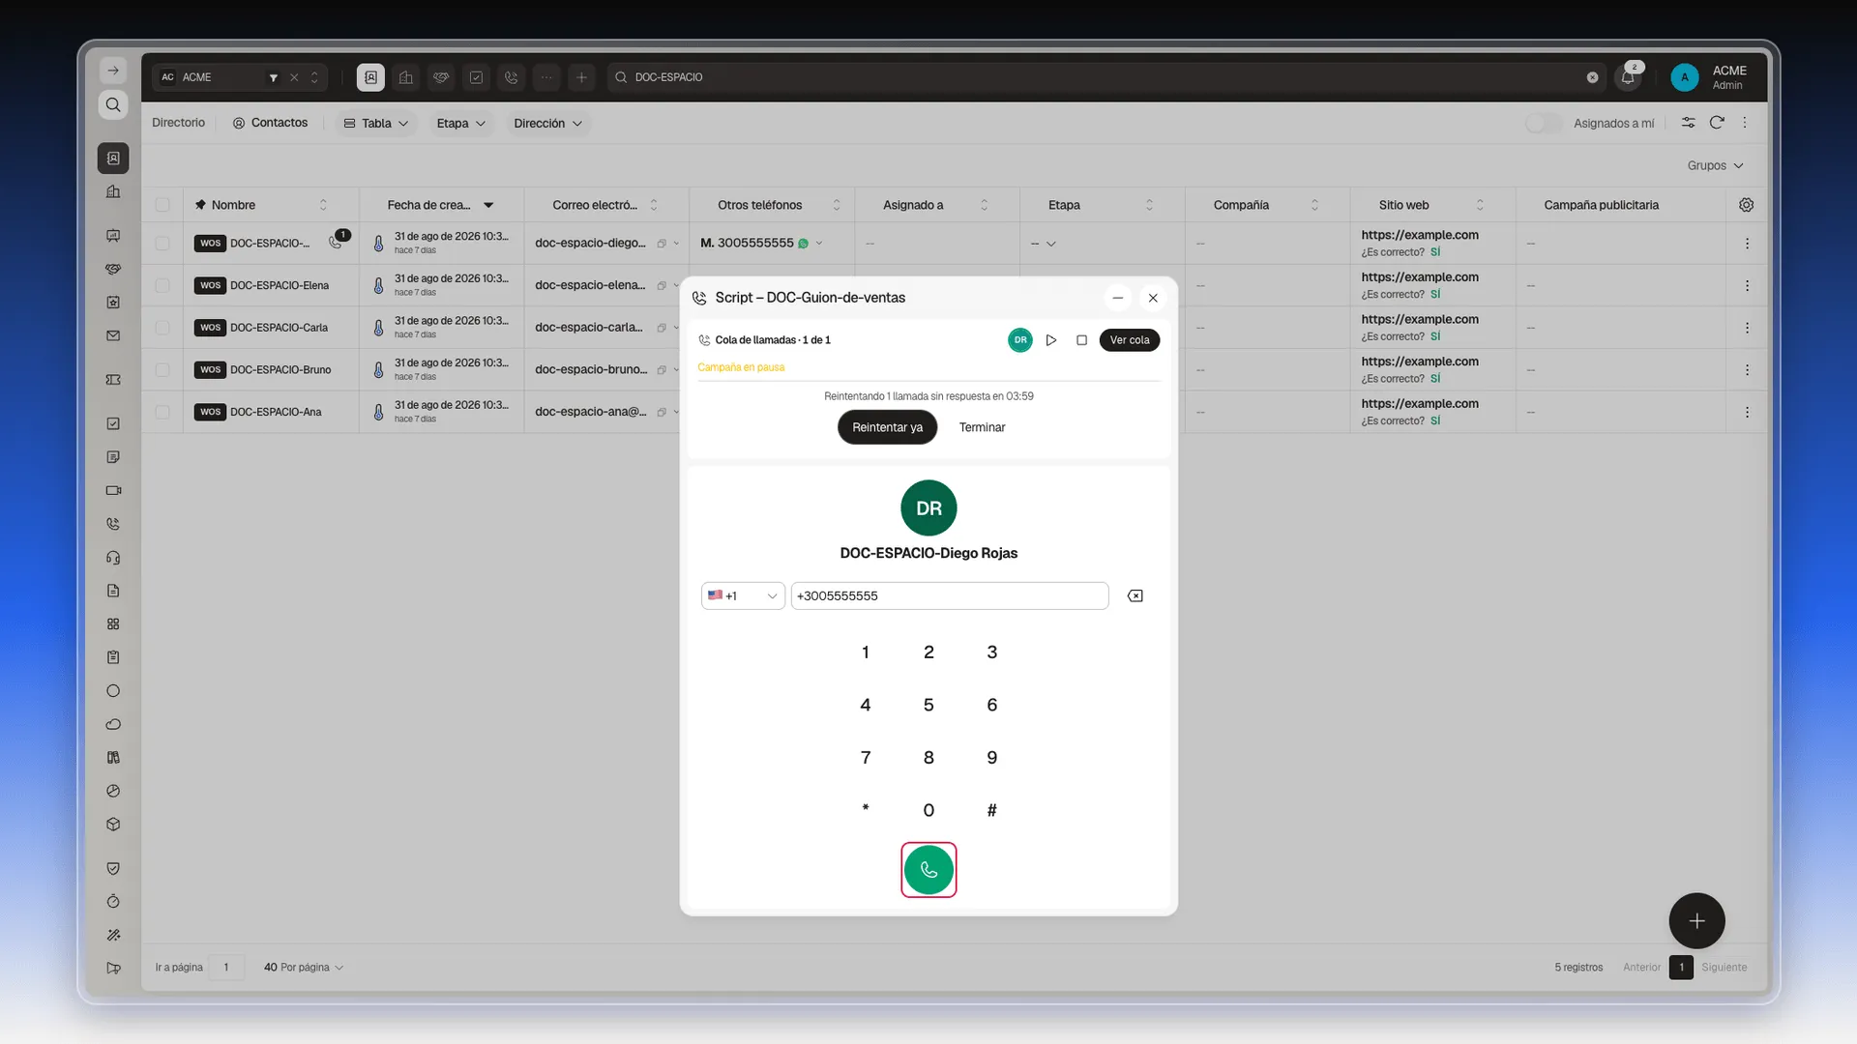Click the phone number input field
Image resolution: width=1857 pixels, height=1044 pixels.
pos(949,596)
